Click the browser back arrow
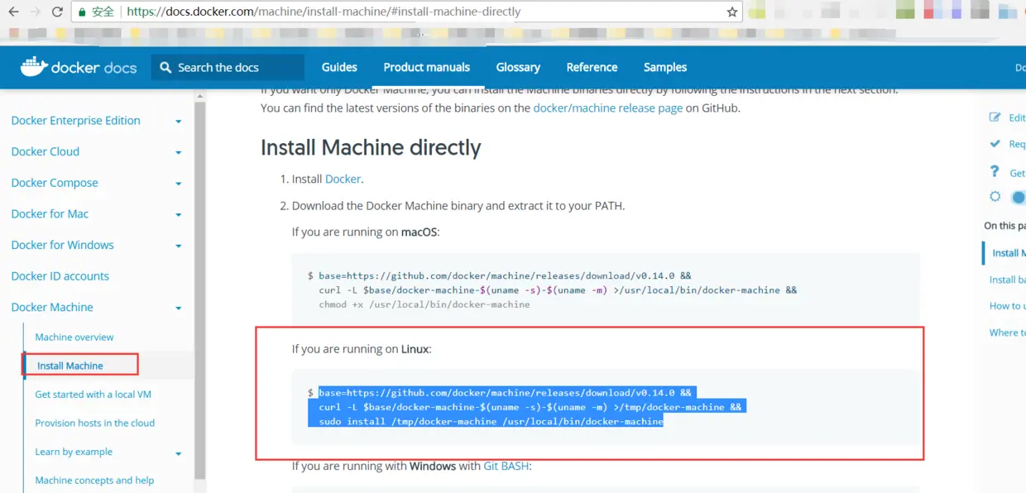1026x493 pixels. click(x=13, y=12)
